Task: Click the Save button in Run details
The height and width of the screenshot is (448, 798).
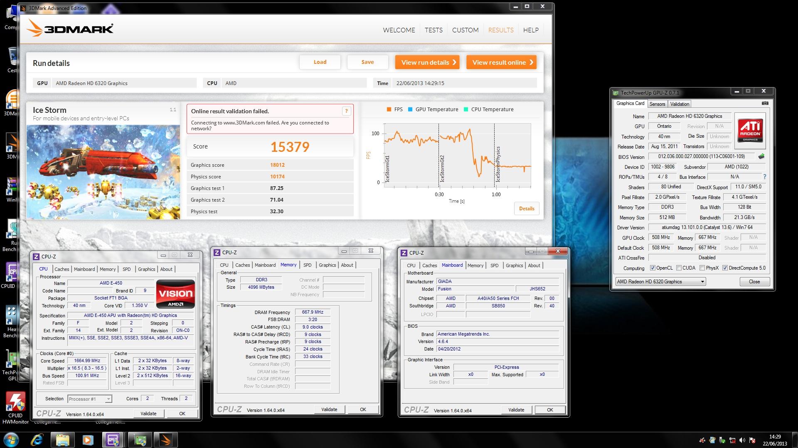Action: tap(367, 62)
